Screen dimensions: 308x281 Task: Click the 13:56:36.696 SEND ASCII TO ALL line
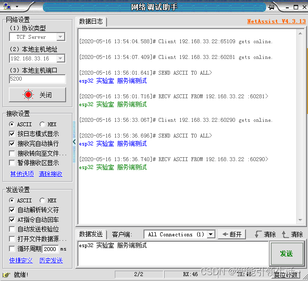[145, 136]
